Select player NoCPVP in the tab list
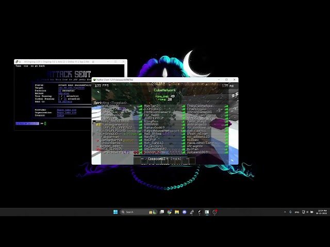The height and width of the screenshot is (247, 330). coord(150,140)
